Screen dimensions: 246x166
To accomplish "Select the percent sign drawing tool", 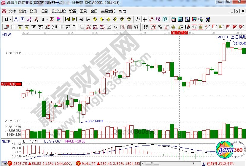I will tap(160, 27).
